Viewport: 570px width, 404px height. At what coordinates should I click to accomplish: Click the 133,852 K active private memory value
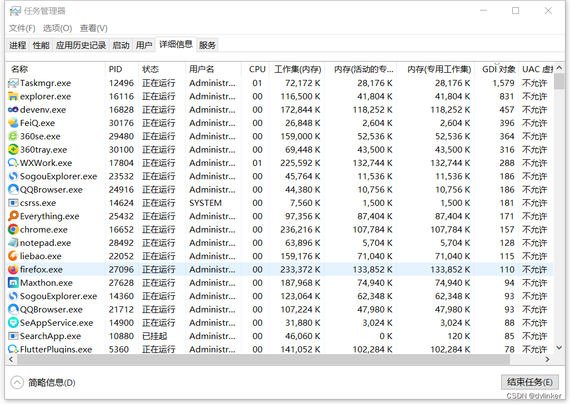[372, 270]
